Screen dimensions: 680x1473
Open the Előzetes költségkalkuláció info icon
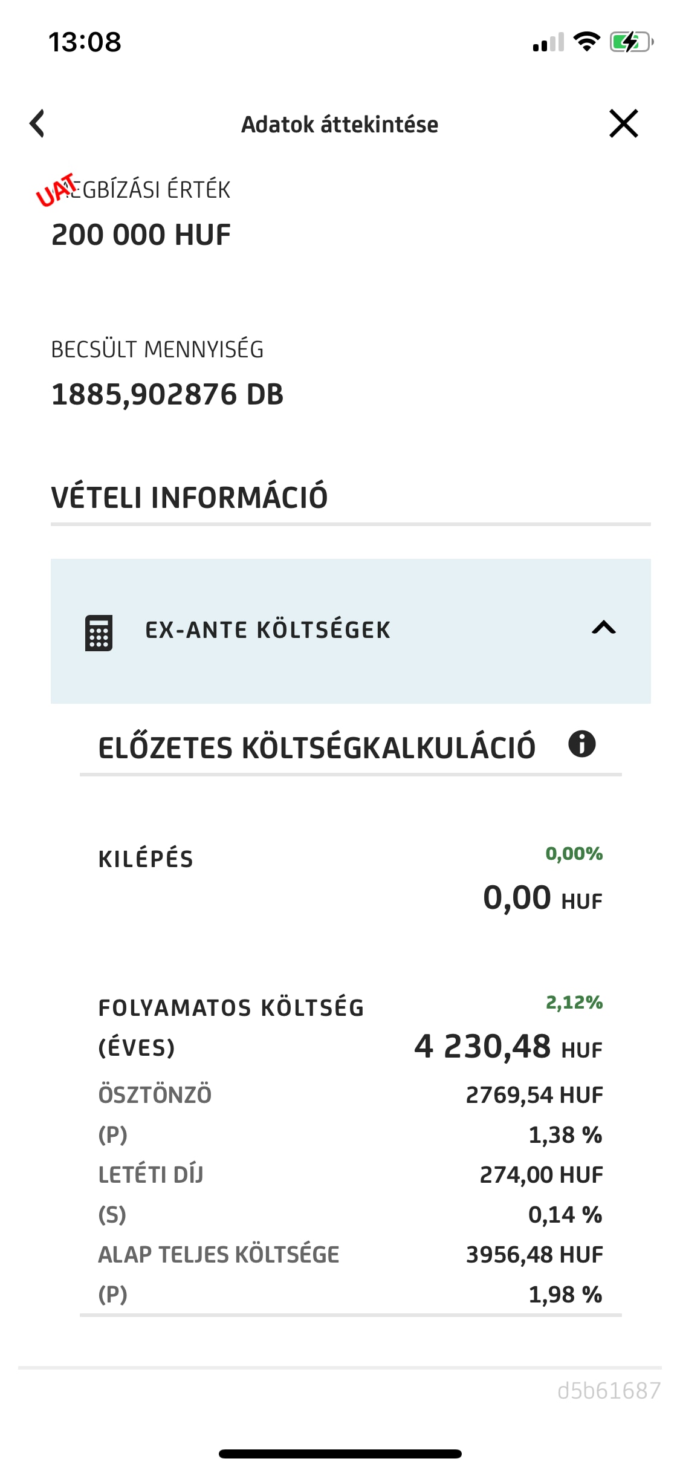581,744
